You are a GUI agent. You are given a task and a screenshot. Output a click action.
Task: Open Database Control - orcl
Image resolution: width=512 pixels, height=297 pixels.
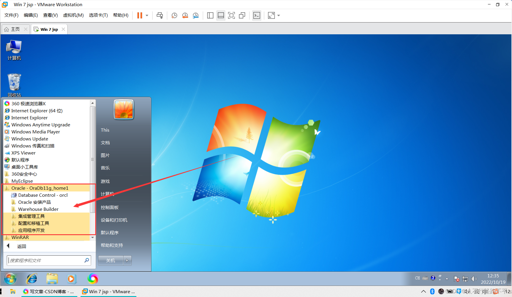(x=47, y=195)
